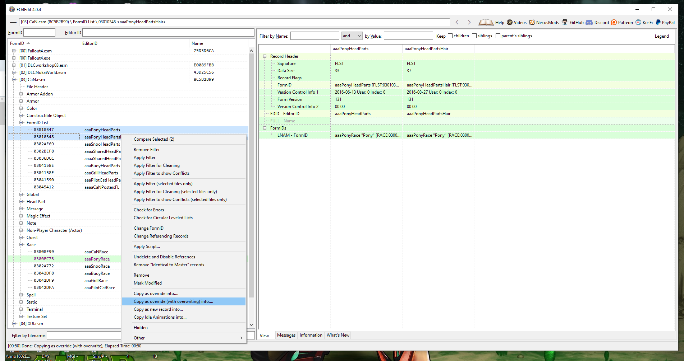
Task: Collapse the FormIDs section
Action: click(x=265, y=128)
